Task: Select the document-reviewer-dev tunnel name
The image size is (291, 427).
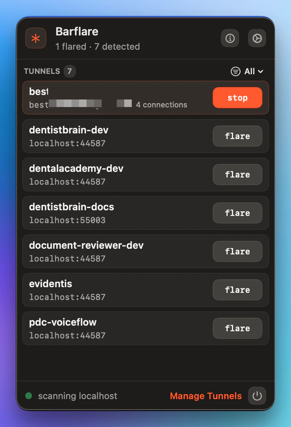Action: point(86,245)
